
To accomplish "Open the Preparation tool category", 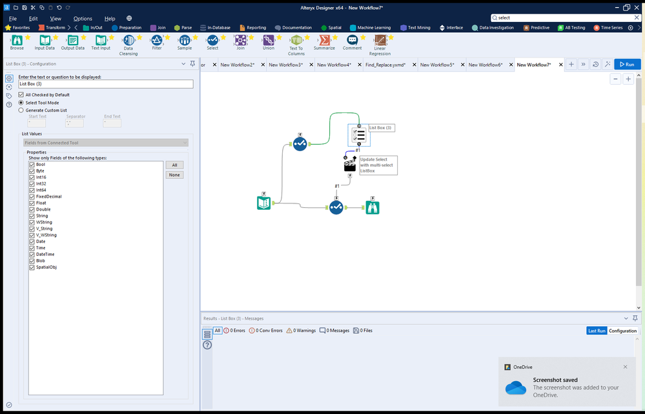I will [127, 28].
